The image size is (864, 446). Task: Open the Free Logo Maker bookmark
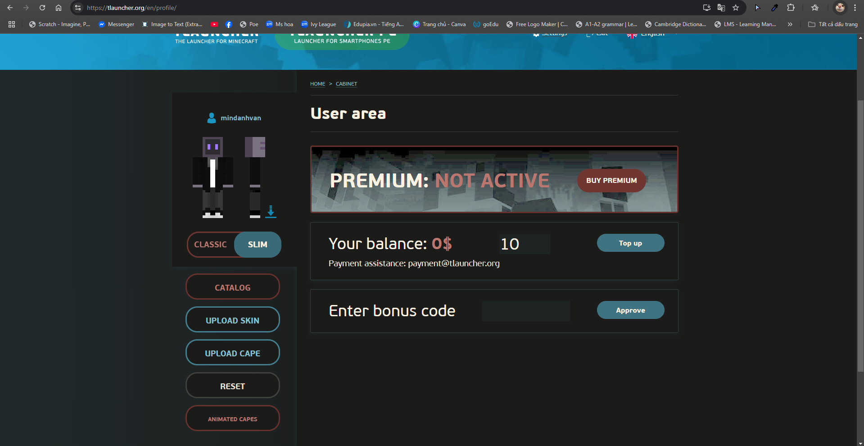pyautogui.click(x=537, y=24)
